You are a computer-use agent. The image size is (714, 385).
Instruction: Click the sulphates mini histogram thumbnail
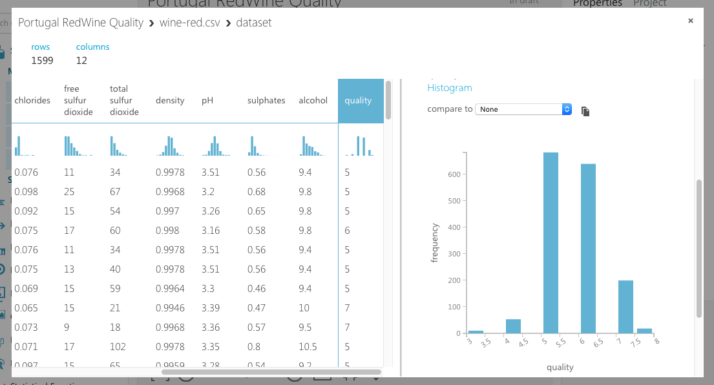(x=262, y=146)
